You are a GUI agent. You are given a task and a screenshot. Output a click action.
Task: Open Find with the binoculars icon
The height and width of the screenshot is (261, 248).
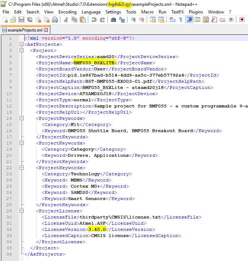click(x=114, y=20)
